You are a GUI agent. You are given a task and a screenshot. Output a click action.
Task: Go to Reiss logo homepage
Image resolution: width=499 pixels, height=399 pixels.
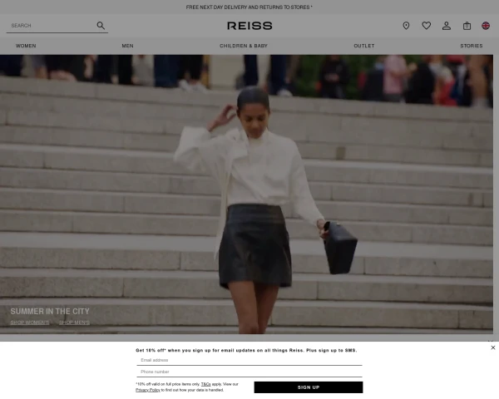[249, 26]
